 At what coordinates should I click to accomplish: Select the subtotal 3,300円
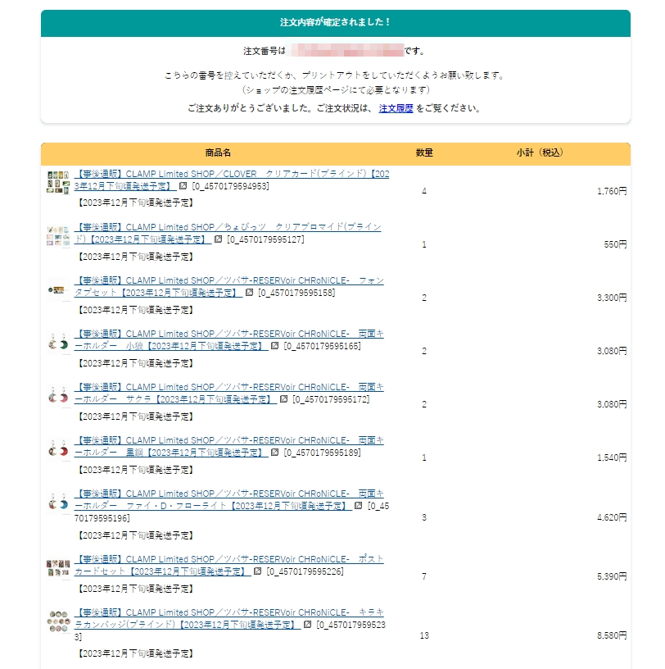coord(612,298)
